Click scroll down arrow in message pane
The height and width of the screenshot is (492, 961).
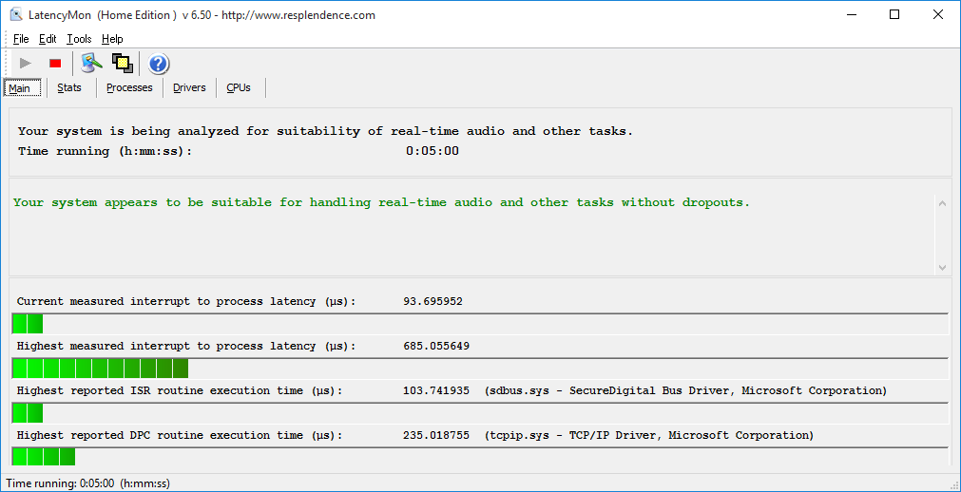coord(942,268)
